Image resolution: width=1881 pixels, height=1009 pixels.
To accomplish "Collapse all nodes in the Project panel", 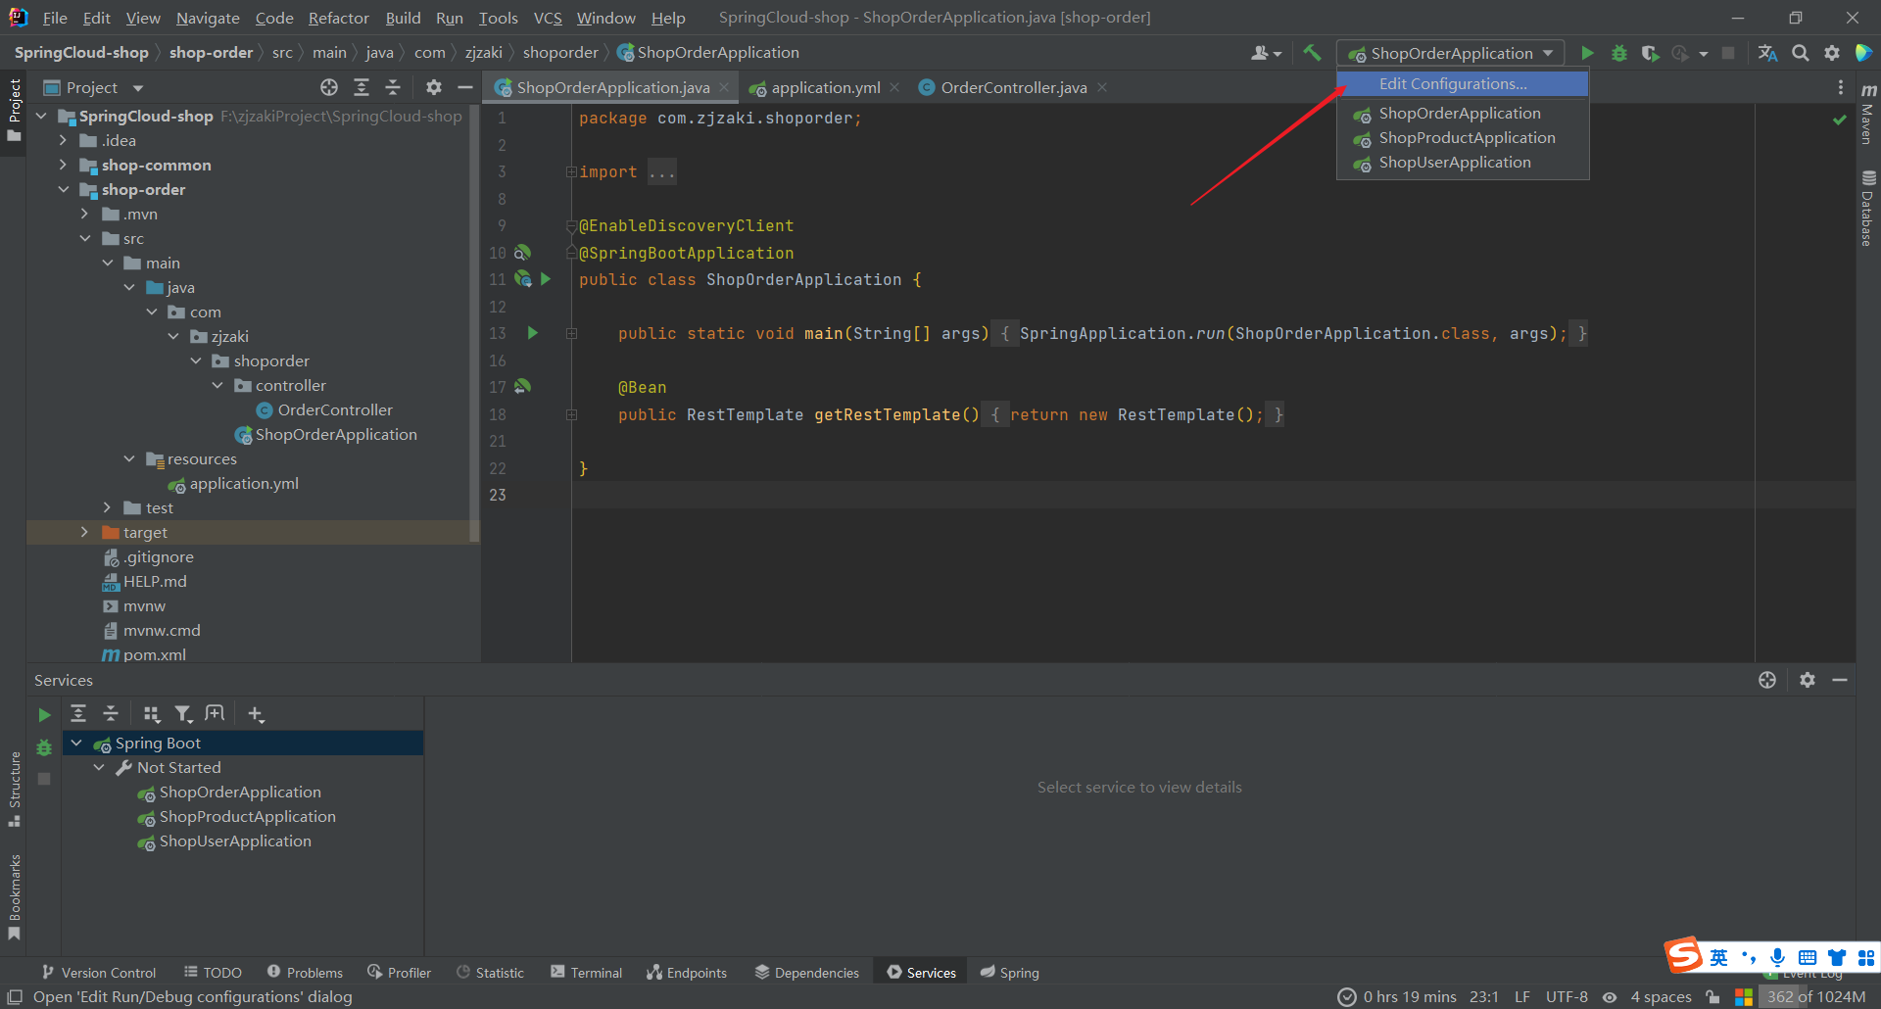I will [393, 87].
